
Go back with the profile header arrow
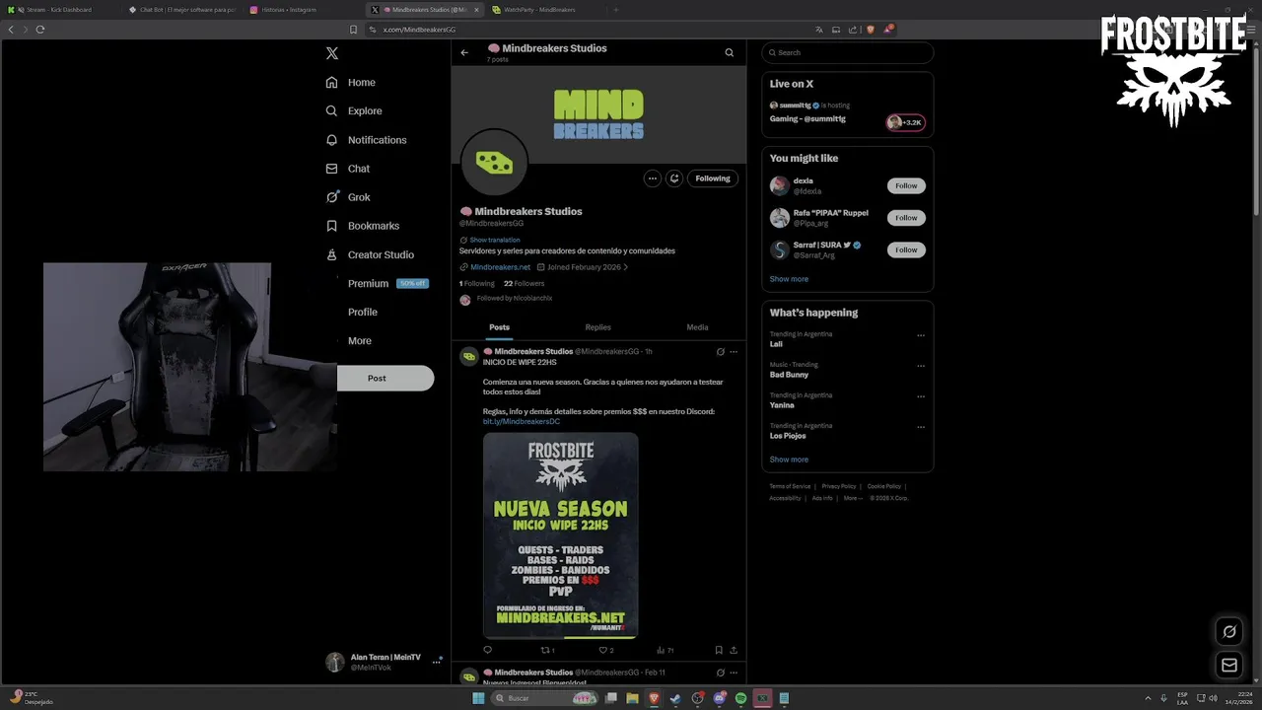[x=464, y=53]
